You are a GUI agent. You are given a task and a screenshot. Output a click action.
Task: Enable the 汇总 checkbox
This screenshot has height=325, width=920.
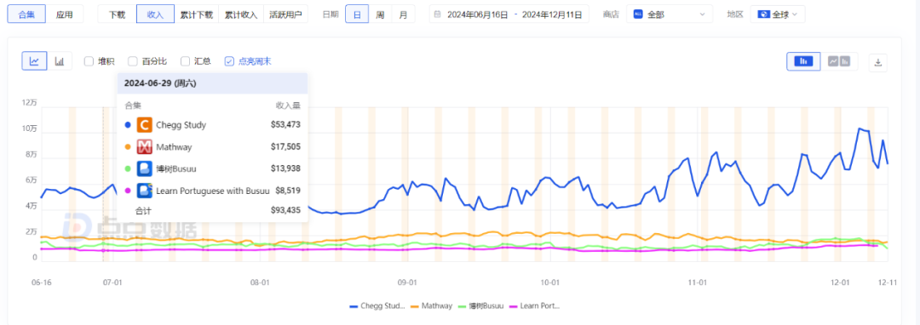[x=185, y=61]
